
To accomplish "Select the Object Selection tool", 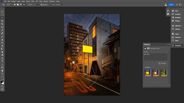I will [2, 21].
